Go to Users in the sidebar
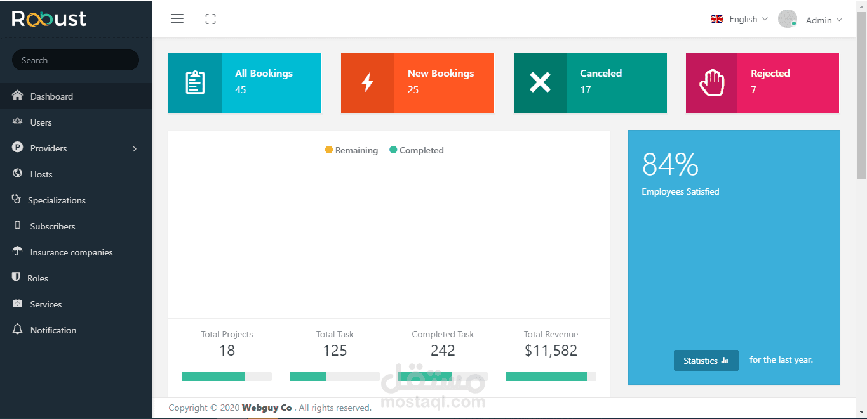This screenshot has height=419, width=867. (x=76, y=122)
